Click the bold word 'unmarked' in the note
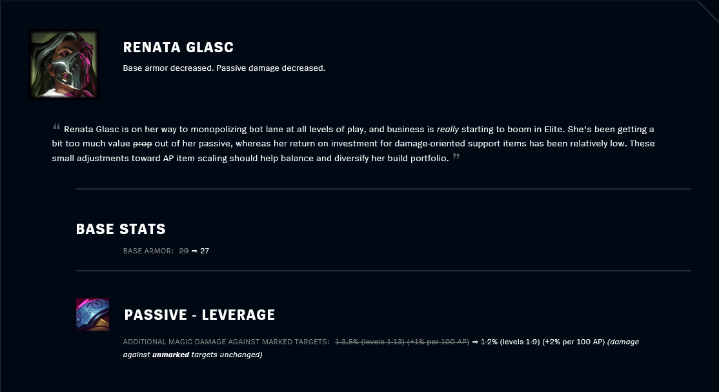Viewport: 719px width, 392px height. click(170, 355)
